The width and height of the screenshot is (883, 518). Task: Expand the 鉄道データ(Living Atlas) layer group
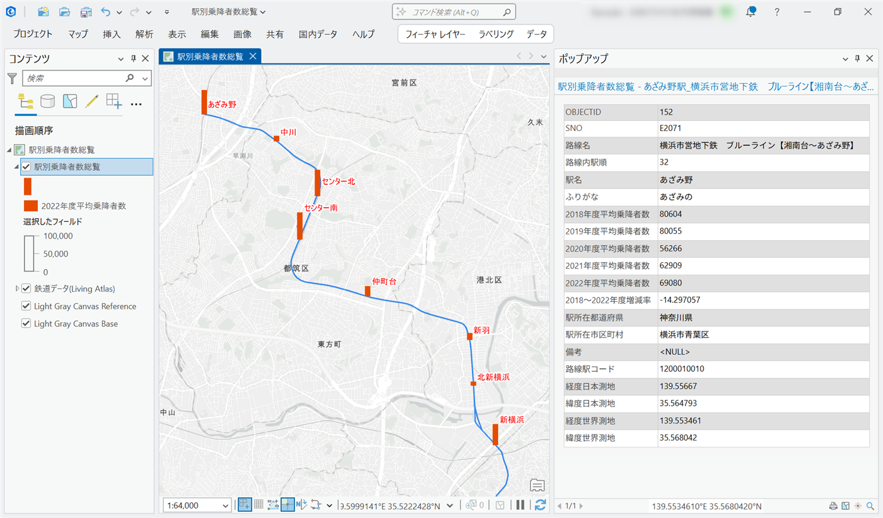(17, 289)
